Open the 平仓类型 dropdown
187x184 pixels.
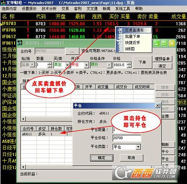(x=138, y=147)
